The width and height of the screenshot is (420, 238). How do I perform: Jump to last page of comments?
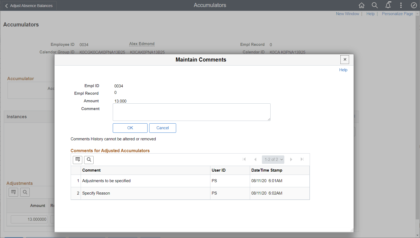tap(302, 159)
